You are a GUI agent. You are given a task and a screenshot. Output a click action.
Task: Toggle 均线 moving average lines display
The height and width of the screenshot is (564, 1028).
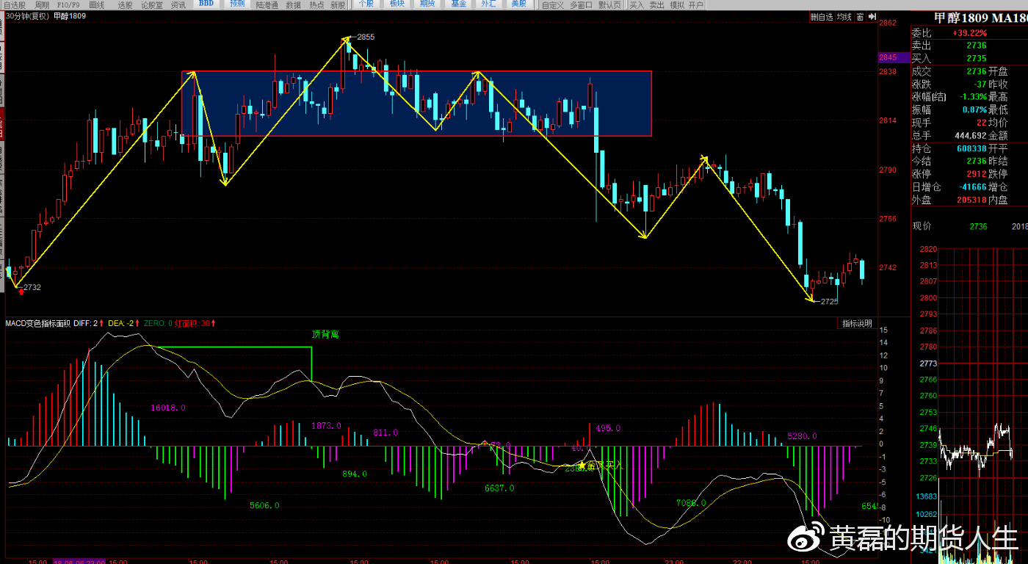pos(844,17)
